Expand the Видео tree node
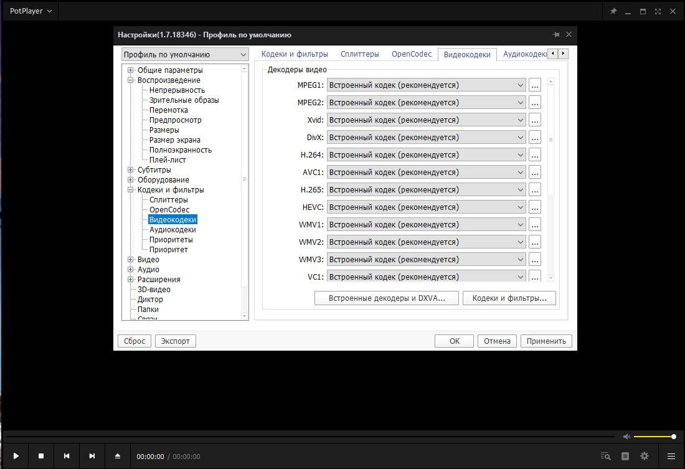Viewport: 685px width, 469px height. point(130,259)
